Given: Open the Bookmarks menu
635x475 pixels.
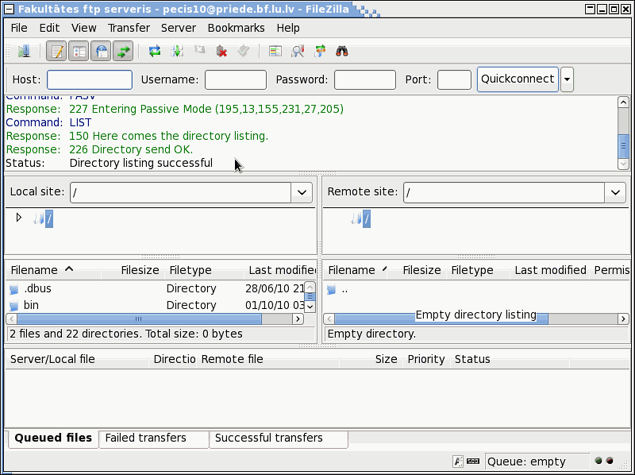Looking at the screenshot, I should pyautogui.click(x=236, y=28).
